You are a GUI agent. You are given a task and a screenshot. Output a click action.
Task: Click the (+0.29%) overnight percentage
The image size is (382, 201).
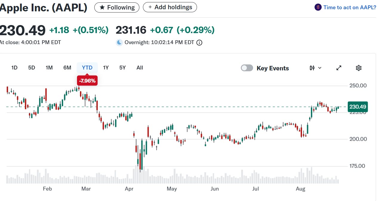[x=195, y=30]
